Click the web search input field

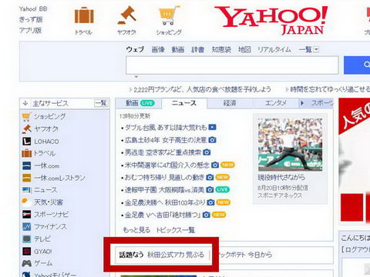pos(232,65)
